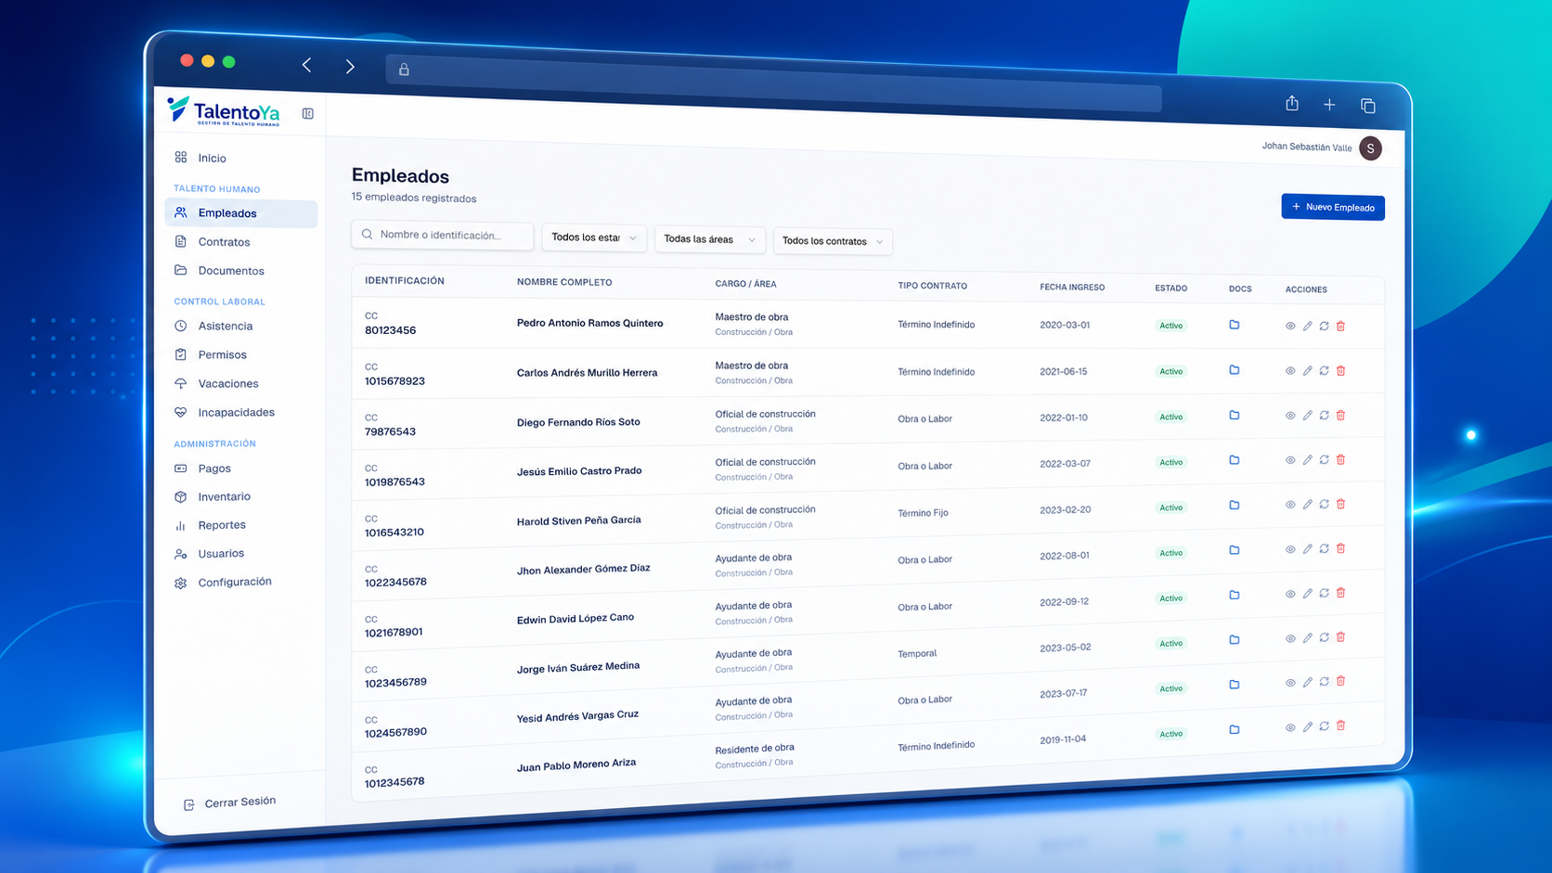Open documents folder for Jesús Emilio Castro Prado
The height and width of the screenshot is (873, 1552).
pyautogui.click(x=1235, y=460)
